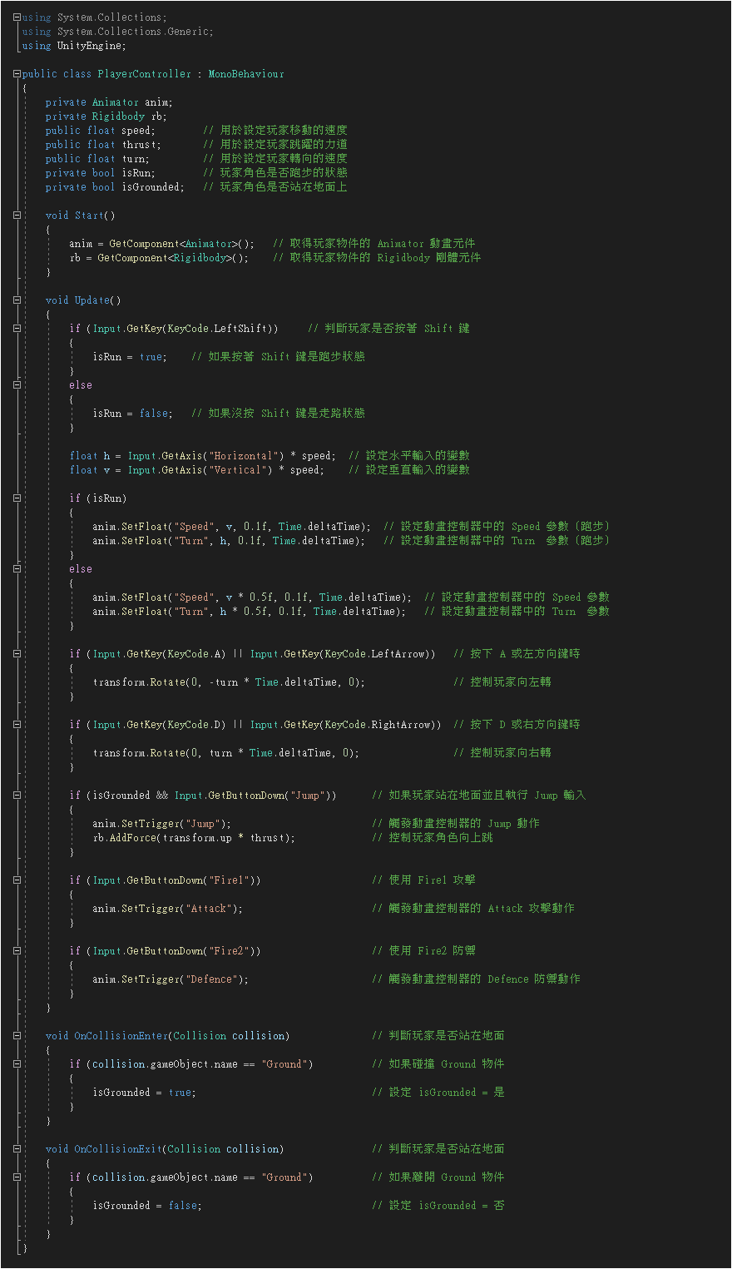Fold the KeyCode.A LeftArrow if block
Viewport: 732px width, 1269px height.
click(x=17, y=654)
